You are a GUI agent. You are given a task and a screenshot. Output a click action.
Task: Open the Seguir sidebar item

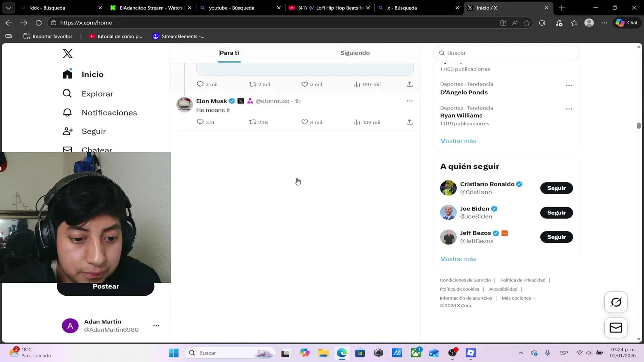(84, 131)
